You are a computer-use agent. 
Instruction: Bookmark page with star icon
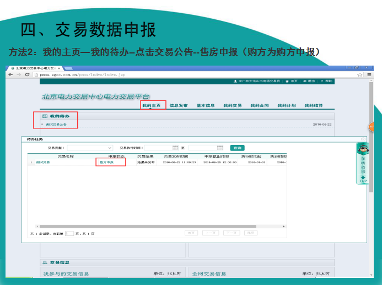click(360, 74)
